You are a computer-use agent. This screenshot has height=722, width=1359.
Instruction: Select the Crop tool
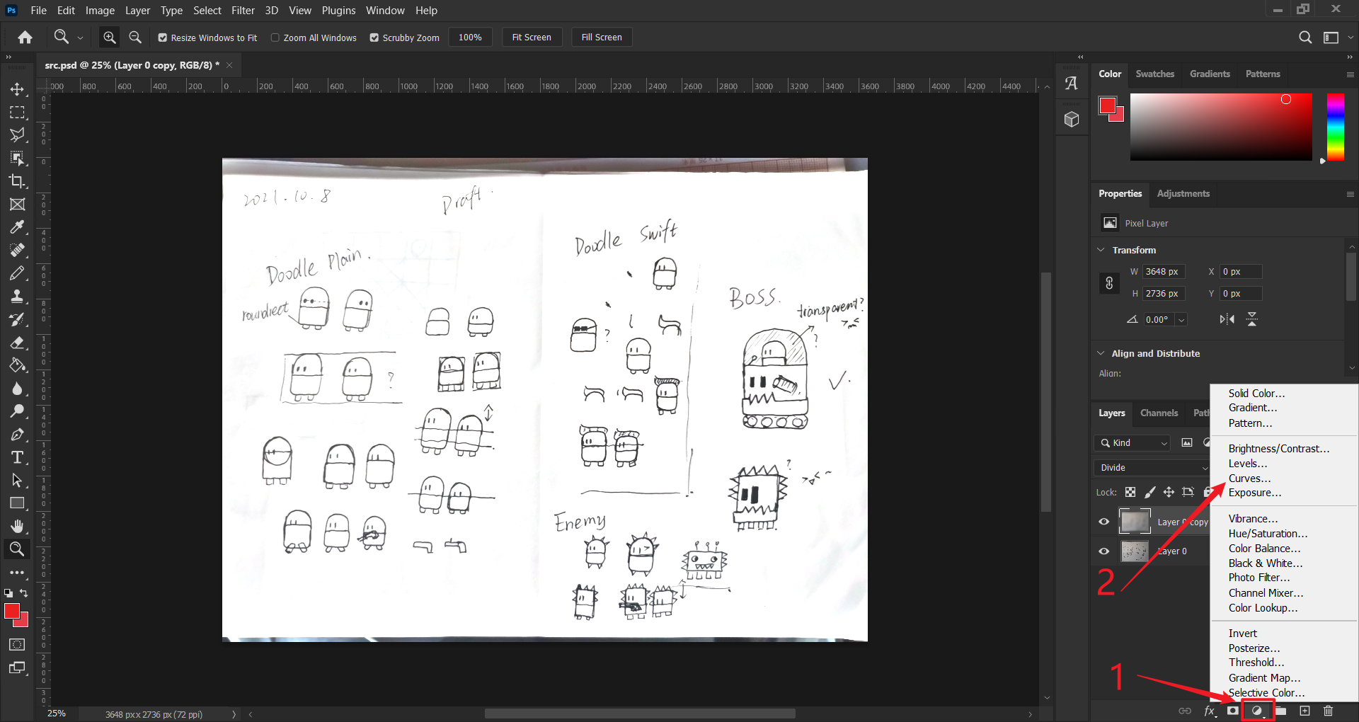pos(17,181)
